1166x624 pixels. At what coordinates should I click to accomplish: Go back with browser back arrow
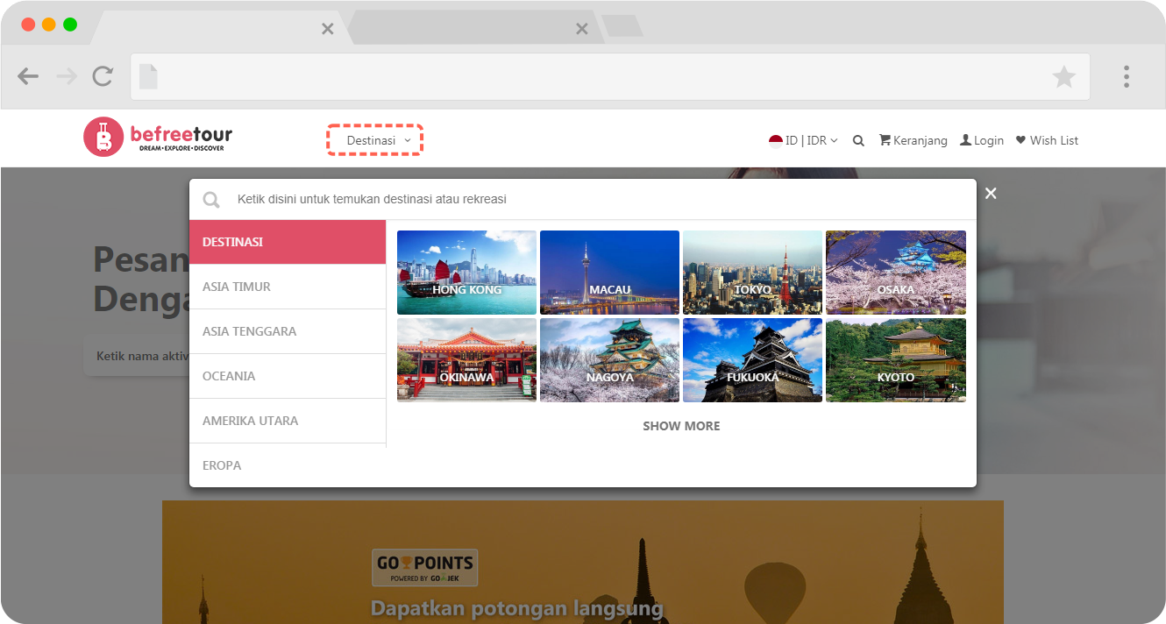28,77
